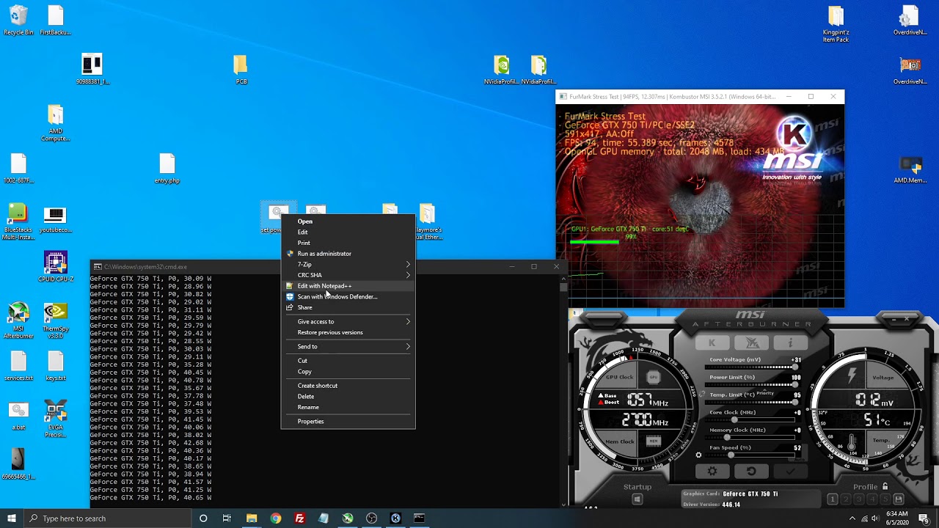939x528 pixels.
Task: Choose Edit with Notepad++
Action: point(348,286)
